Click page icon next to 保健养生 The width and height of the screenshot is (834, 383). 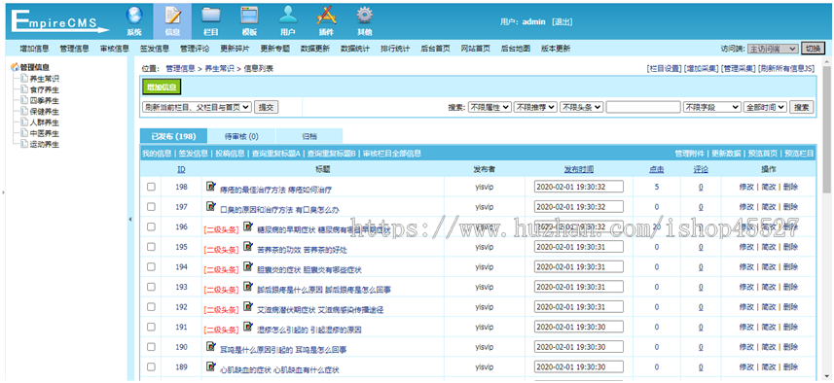pyautogui.click(x=24, y=111)
